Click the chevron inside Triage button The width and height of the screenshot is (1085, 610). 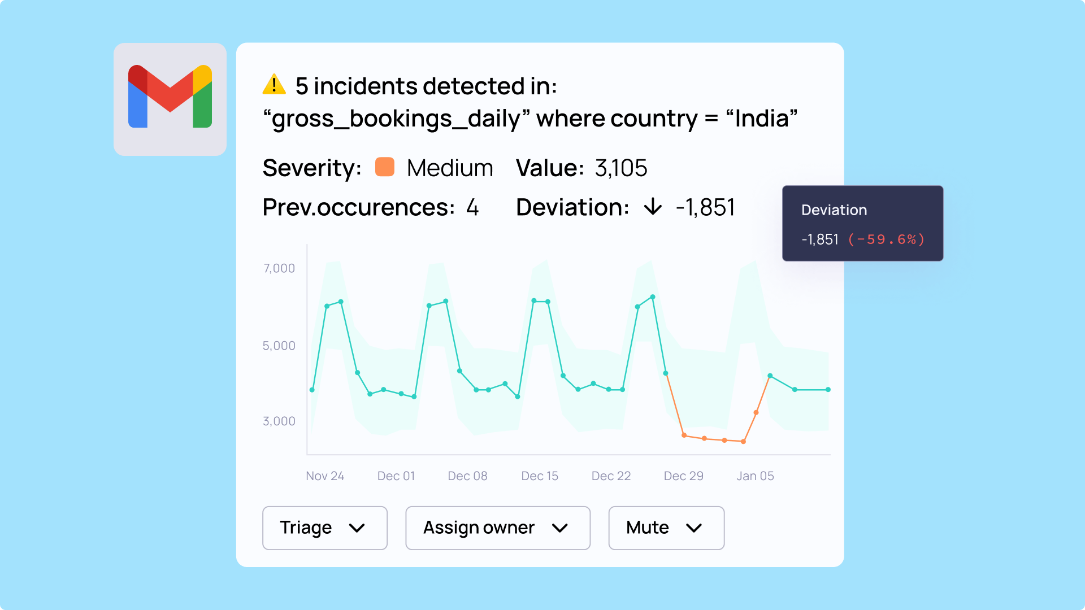pyautogui.click(x=357, y=528)
